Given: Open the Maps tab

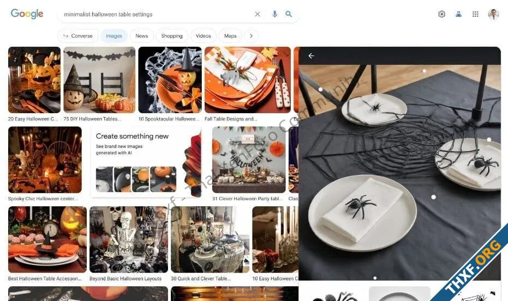Looking at the screenshot, I should pos(230,36).
